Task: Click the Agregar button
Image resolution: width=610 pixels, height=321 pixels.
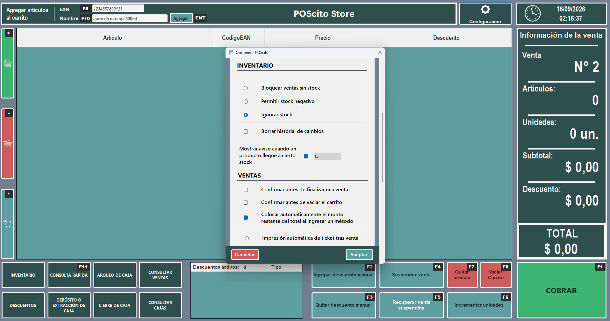Action: (x=181, y=18)
